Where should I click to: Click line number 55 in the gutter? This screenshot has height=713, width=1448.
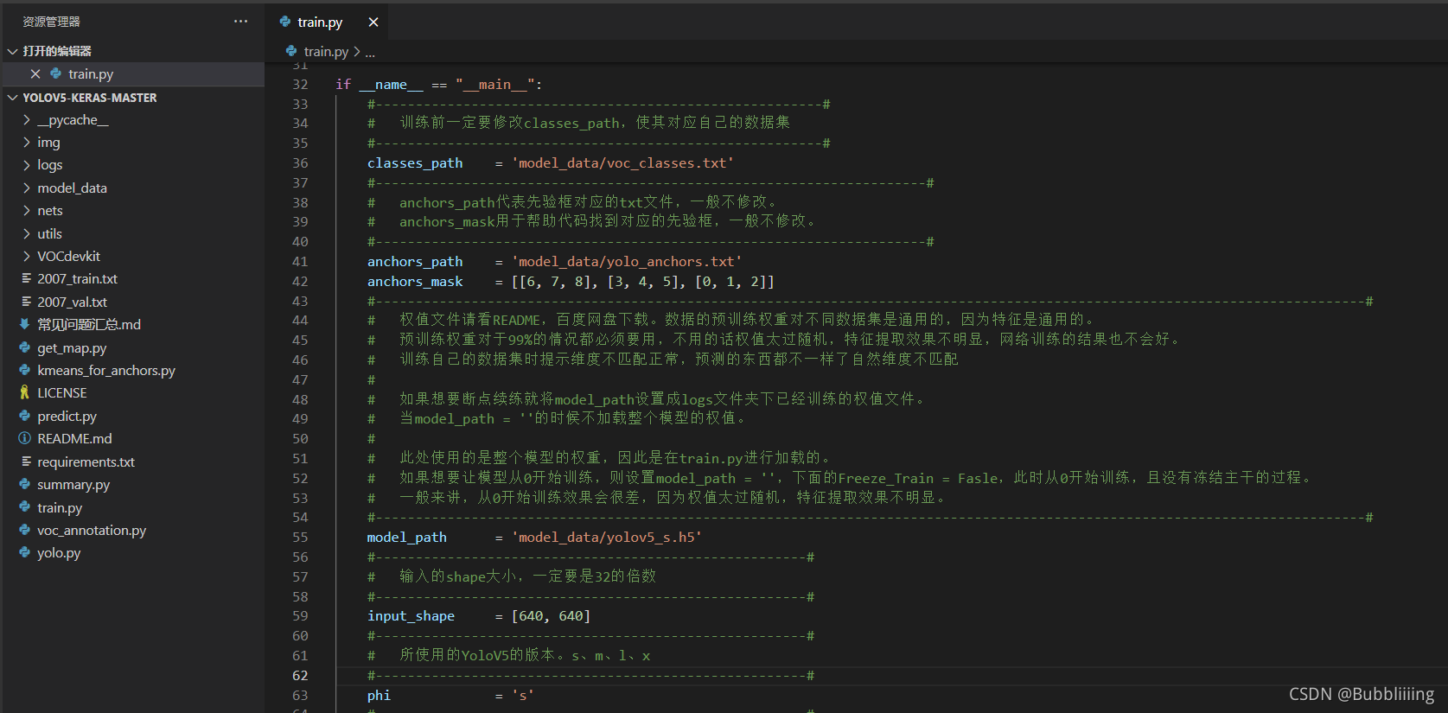(300, 538)
